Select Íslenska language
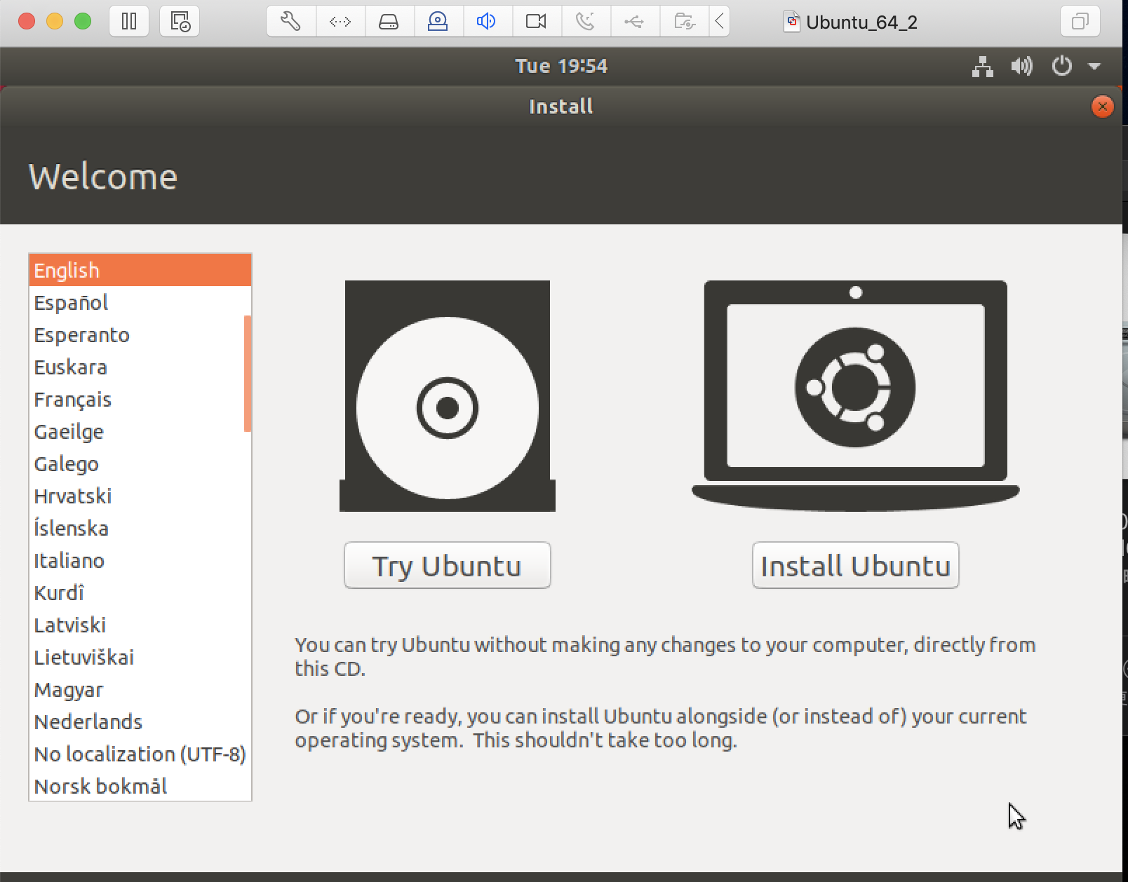The image size is (1128, 882). coord(140,528)
